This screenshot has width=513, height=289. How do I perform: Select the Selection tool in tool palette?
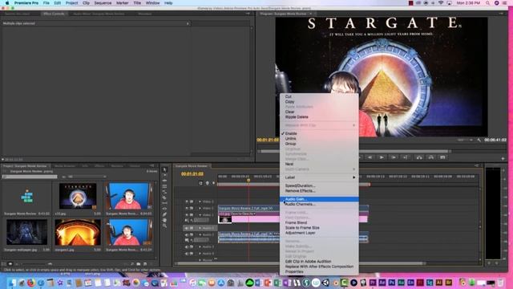coord(164,169)
